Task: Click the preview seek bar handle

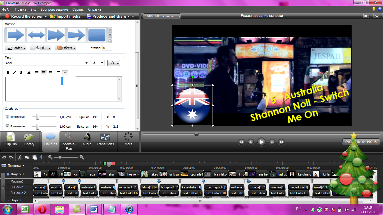Action: 197,134
